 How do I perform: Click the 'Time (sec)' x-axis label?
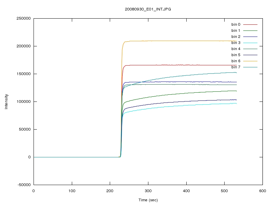coord(148,200)
